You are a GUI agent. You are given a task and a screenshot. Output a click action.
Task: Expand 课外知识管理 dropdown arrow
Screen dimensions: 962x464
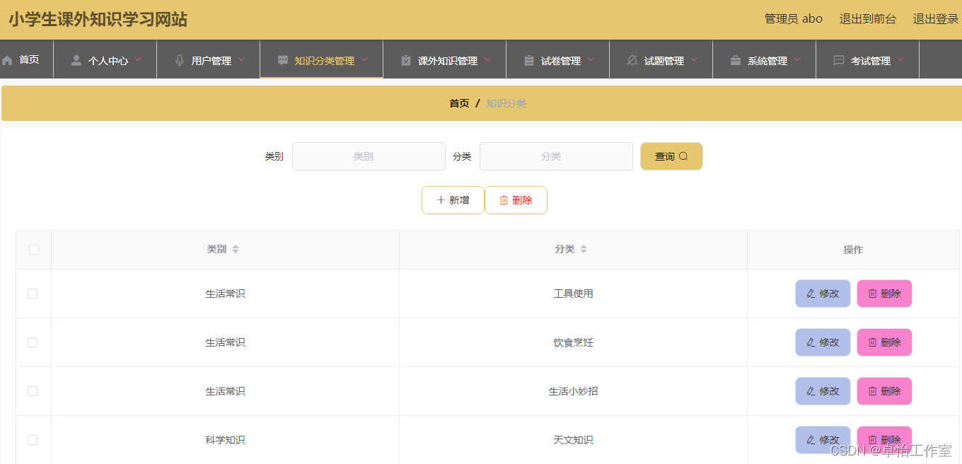coord(487,59)
